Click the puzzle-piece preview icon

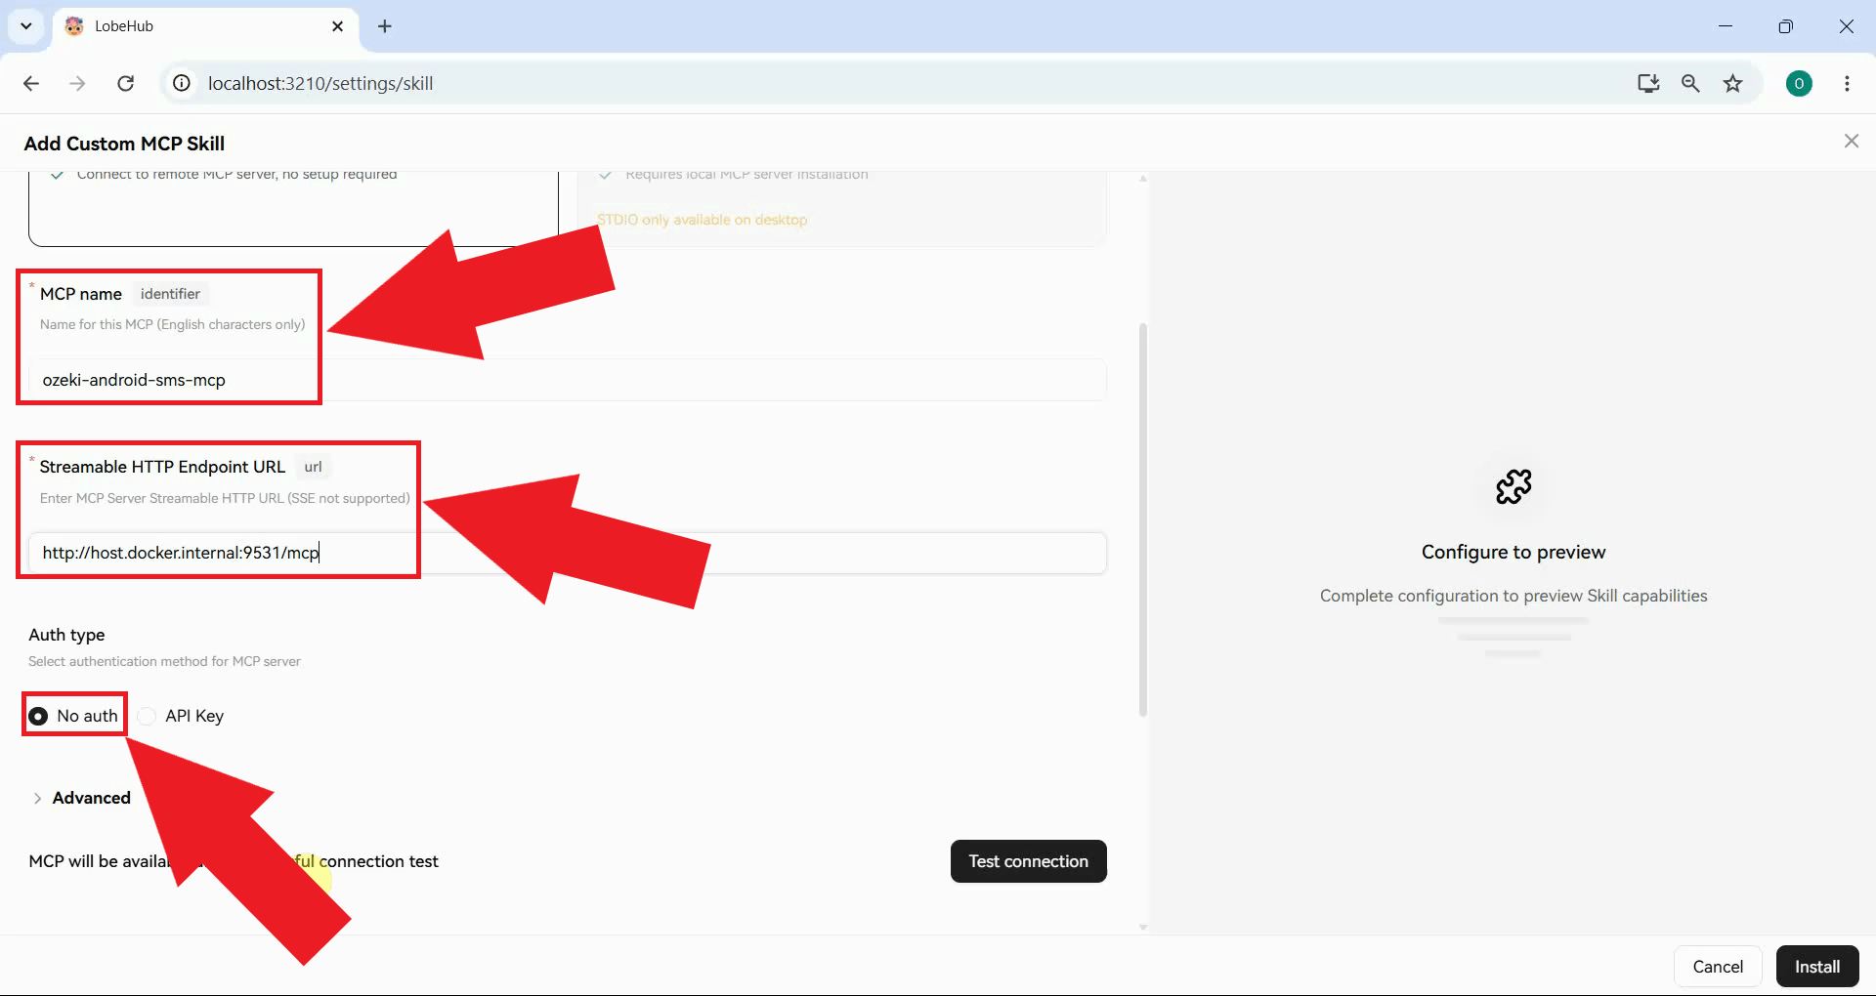[1514, 486]
